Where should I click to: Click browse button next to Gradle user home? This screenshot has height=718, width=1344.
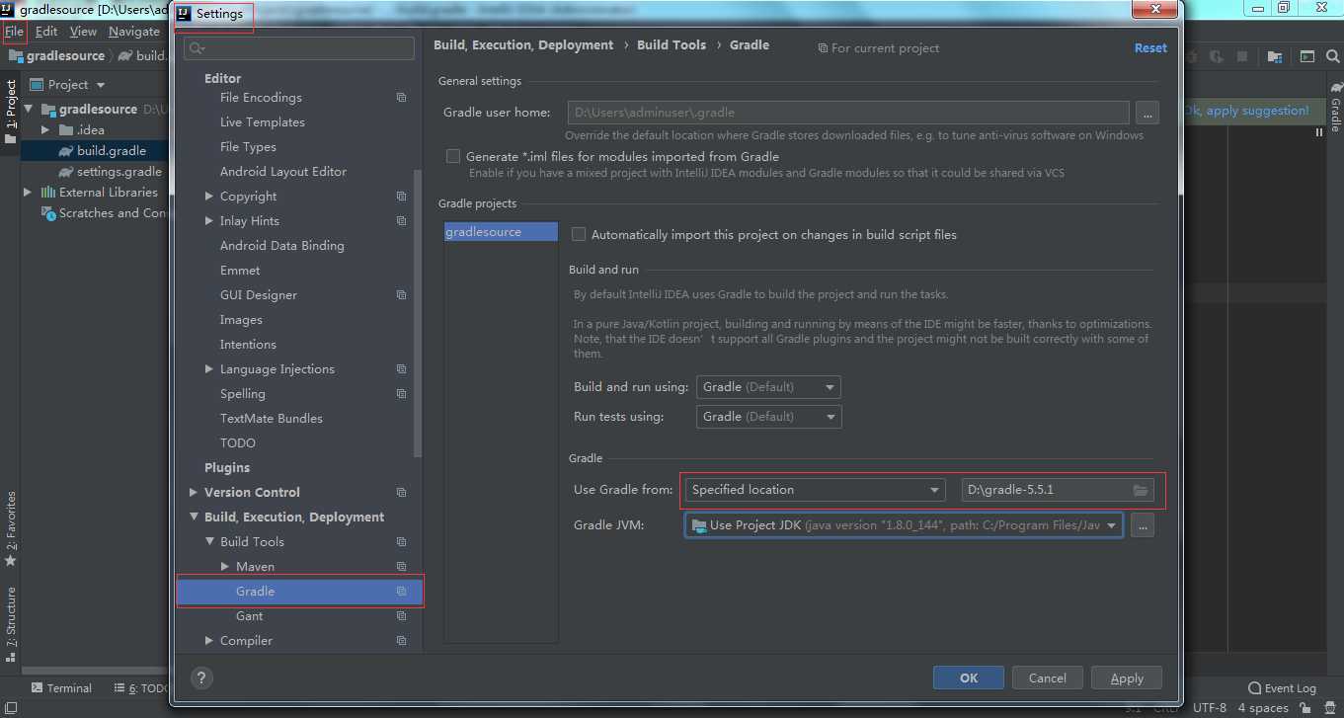(1146, 113)
